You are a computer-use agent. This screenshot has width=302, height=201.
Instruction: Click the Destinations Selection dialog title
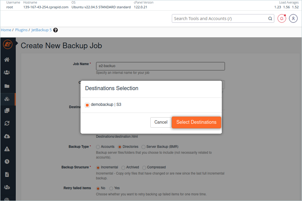[x=112, y=88]
